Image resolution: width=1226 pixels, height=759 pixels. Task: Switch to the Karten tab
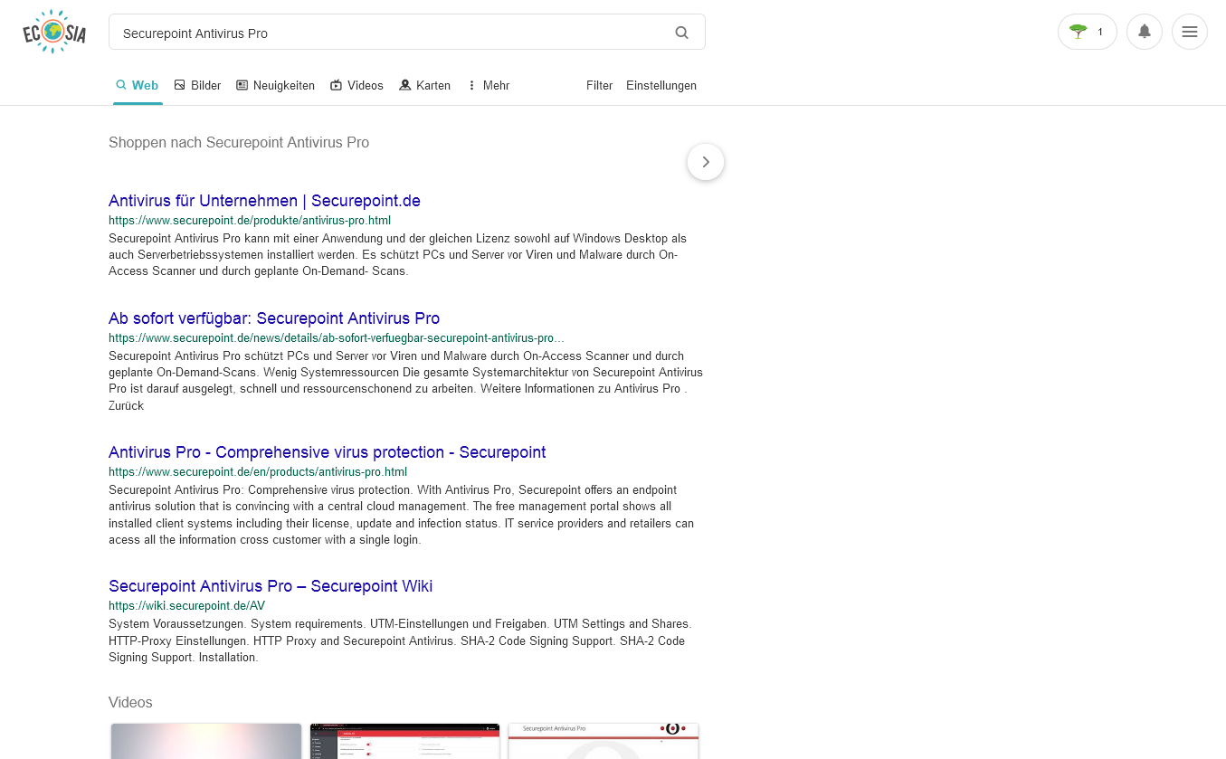425,85
